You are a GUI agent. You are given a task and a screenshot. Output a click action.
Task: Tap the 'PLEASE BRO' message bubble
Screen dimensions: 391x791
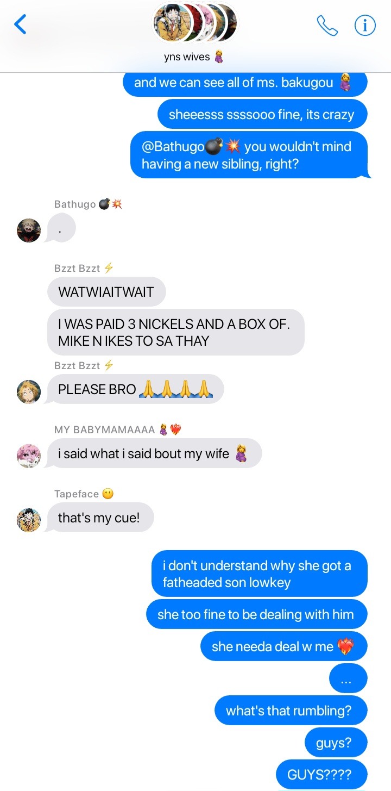click(x=135, y=389)
